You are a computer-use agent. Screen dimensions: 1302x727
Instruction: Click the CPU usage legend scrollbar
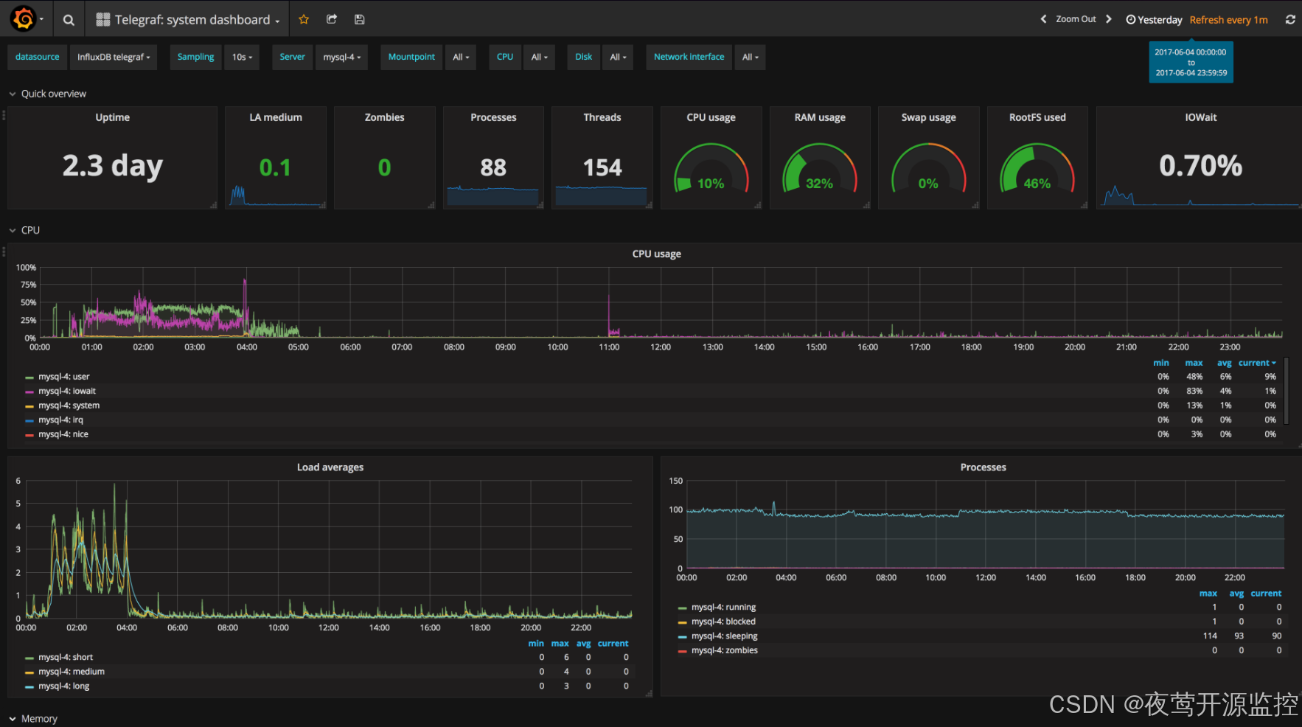1287,391
